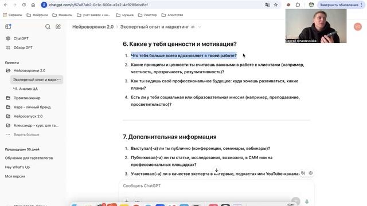
Task: Click highlighted question Что тебя больше всего вдохновляет
Action: point(183,56)
